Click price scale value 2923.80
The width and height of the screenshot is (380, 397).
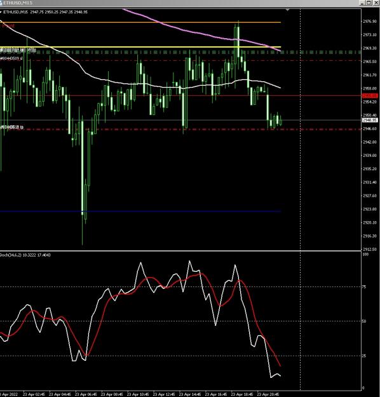[x=370, y=209]
